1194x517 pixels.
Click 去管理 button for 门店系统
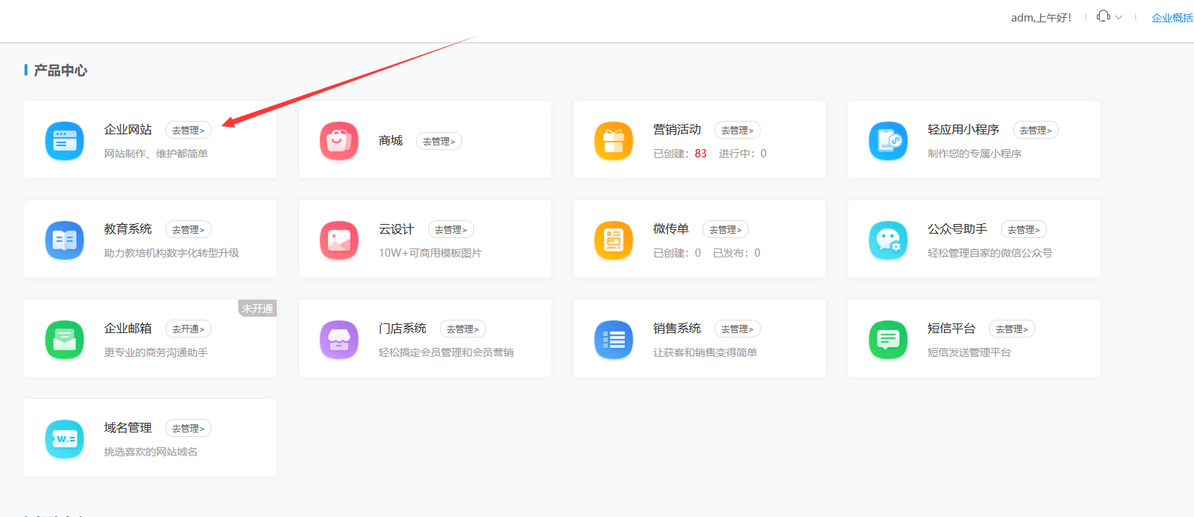tap(463, 329)
